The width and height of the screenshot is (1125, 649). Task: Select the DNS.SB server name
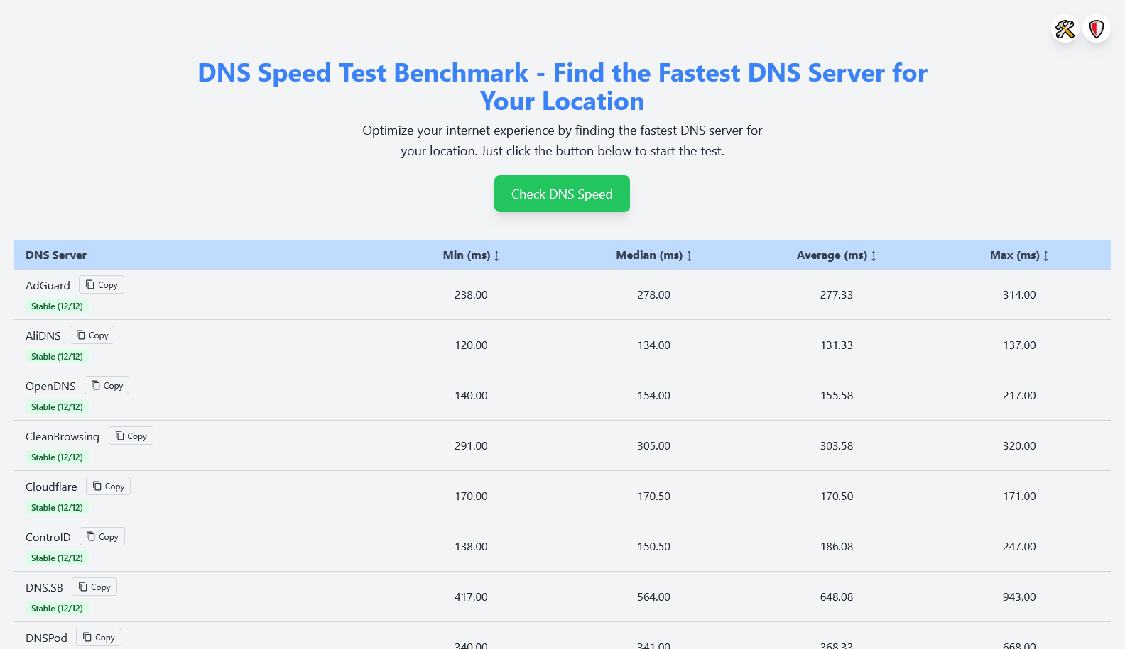pos(44,587)
